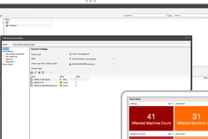The height and width of the screenshot is (139, 208).
Task: Click the save layout floppy disk icon
Action: point(170,15)
